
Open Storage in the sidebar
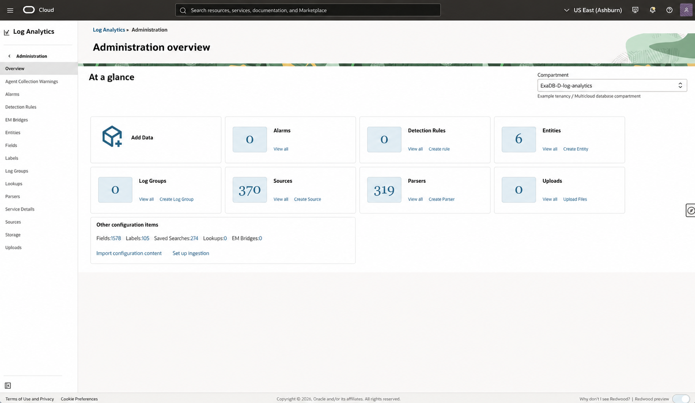(13, 235)
